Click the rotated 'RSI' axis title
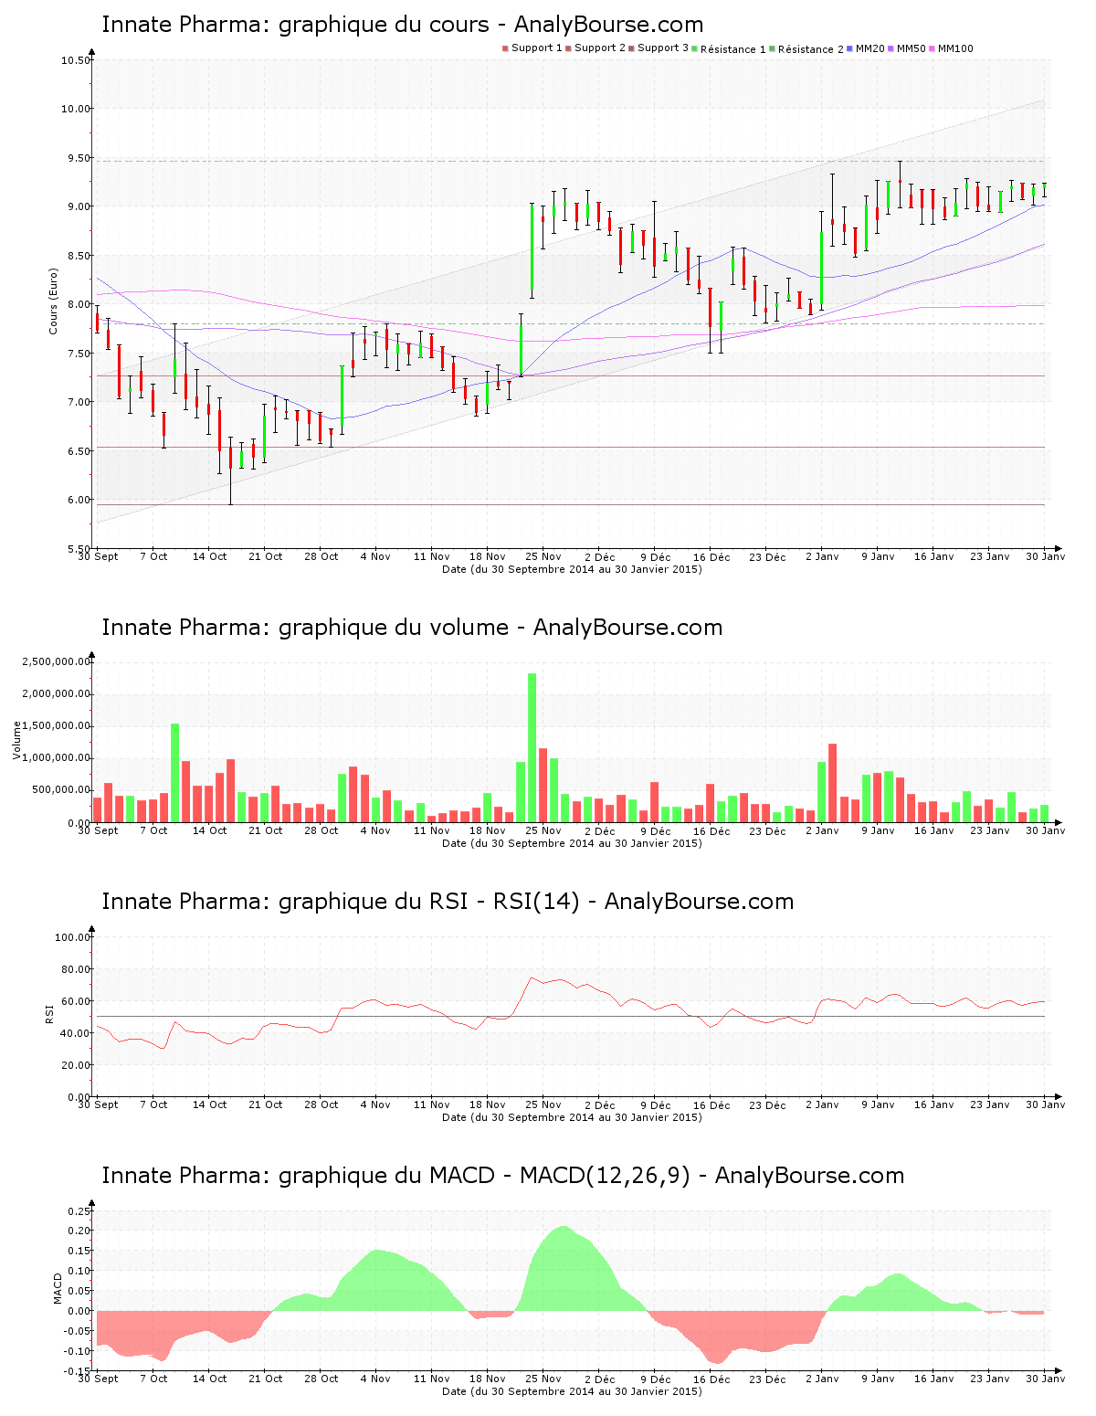1096x1416 pixels. tap(49, 1013)
